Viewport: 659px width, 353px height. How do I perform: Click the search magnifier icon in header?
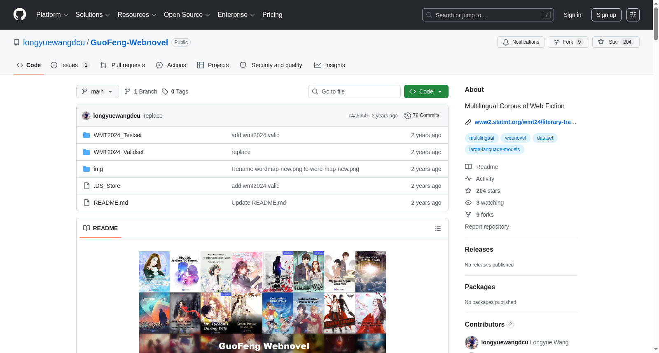429,15
